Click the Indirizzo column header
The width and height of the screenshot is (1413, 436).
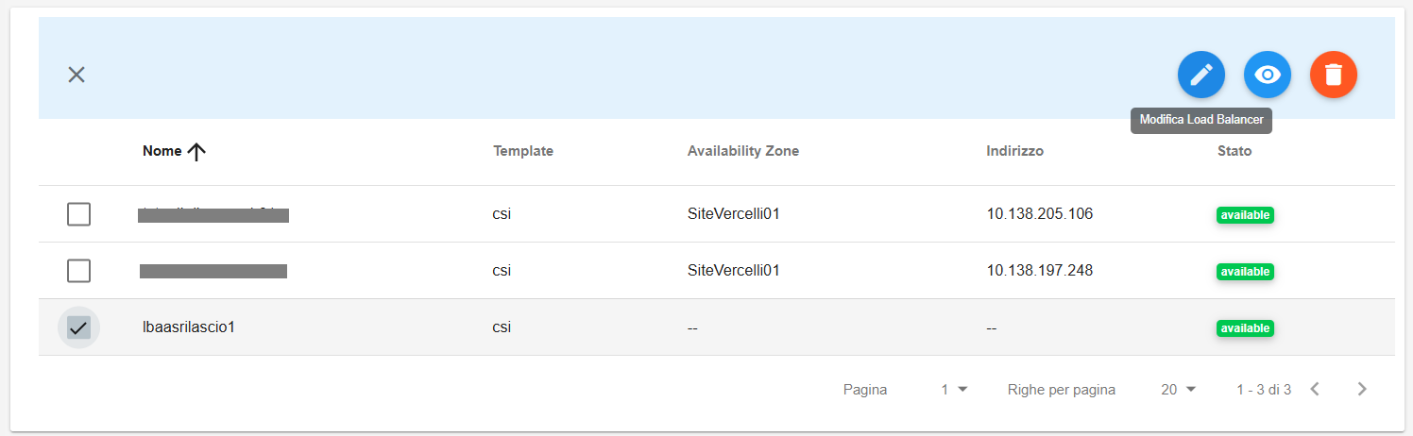[x=1014, y=151]
